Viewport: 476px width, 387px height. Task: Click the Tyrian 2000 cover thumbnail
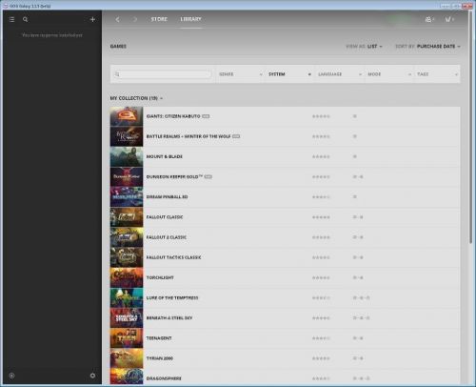[x=127, y=358]
